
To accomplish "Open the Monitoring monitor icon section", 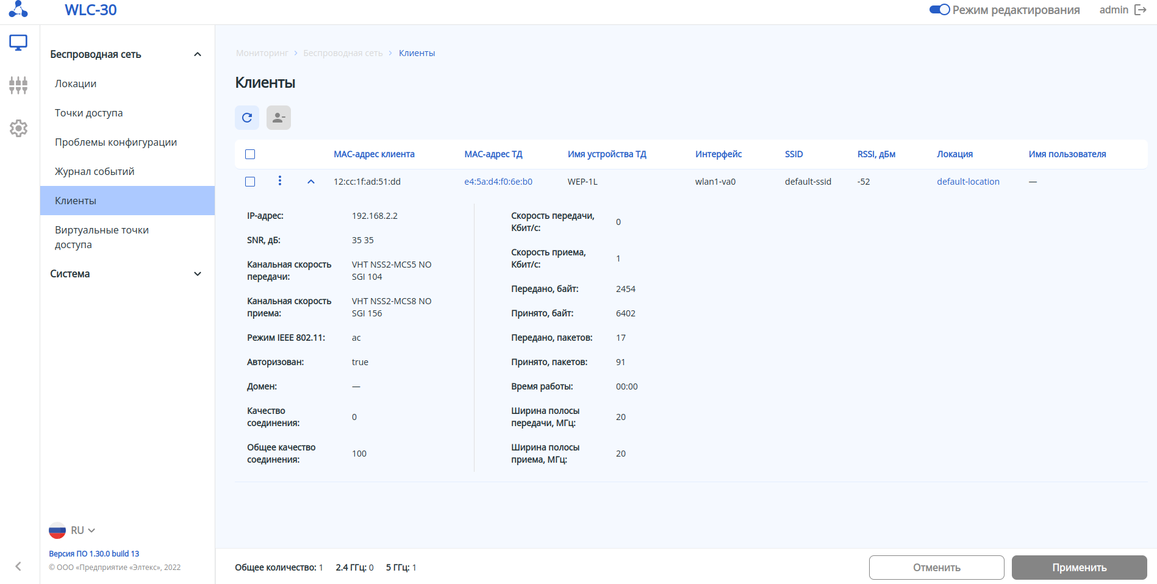I will pos(18,43).
